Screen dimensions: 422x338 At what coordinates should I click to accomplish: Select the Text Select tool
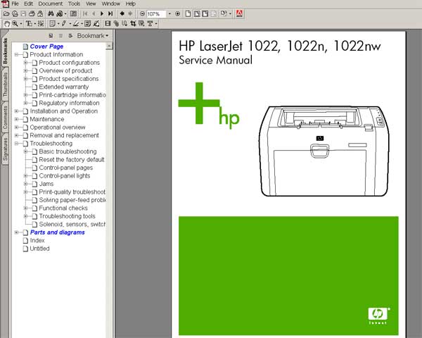point(29,24)
